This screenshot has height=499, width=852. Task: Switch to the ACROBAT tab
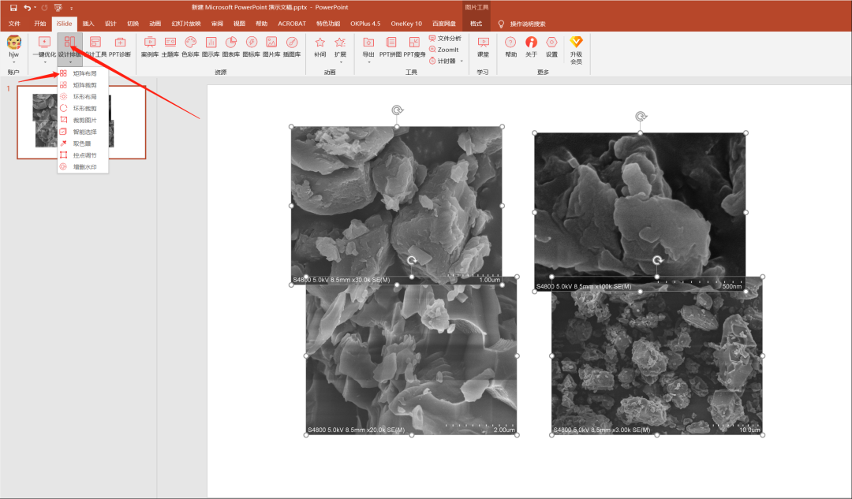point(291,24)
